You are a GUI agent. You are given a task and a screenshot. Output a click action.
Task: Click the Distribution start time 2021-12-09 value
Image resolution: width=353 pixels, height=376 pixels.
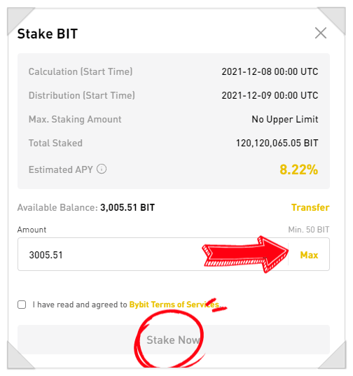click(270, 95)
